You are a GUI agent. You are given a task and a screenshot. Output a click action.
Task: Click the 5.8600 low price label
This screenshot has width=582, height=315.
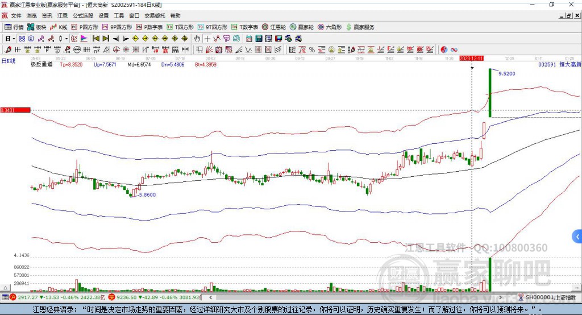click(147, 194)
